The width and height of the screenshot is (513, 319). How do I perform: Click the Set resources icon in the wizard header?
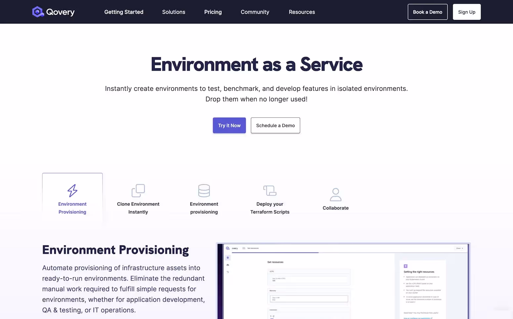point(244,248)
